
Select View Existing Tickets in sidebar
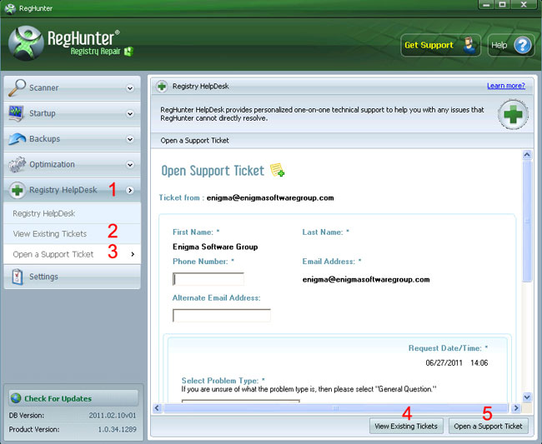point(50,234)
